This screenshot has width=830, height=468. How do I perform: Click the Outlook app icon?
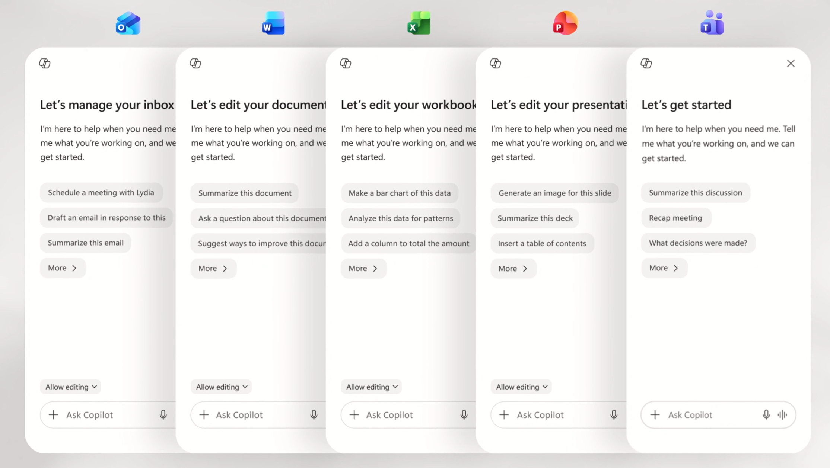click(128, 23)
